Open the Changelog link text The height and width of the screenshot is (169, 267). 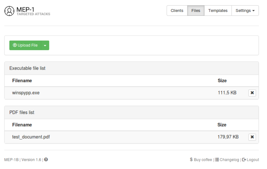229,160
